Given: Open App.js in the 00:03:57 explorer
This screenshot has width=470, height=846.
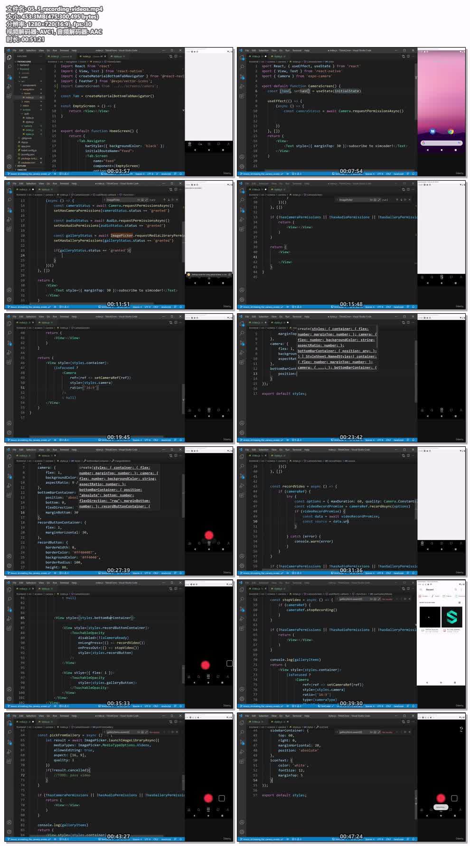Looking at the screenshot, I should (x=23, y=142).
